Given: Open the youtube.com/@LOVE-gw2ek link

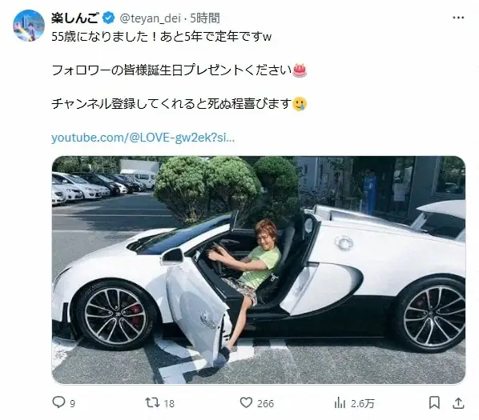Looking at the screenshot, I should pos(143,138).
